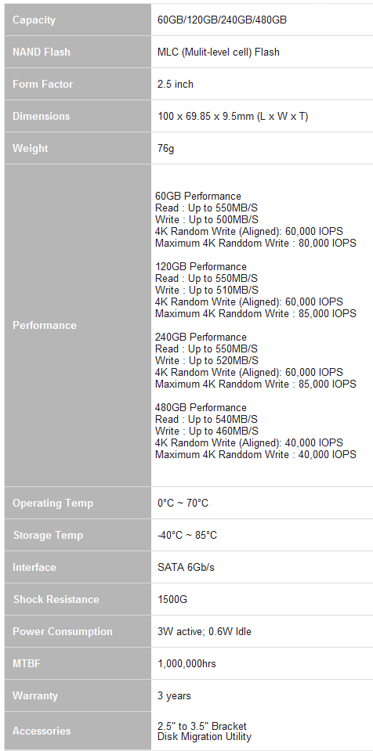The width and height of the screenshot is (373, 751).
Task: Click the 480GB Performance heading
Action: (201, 407)
